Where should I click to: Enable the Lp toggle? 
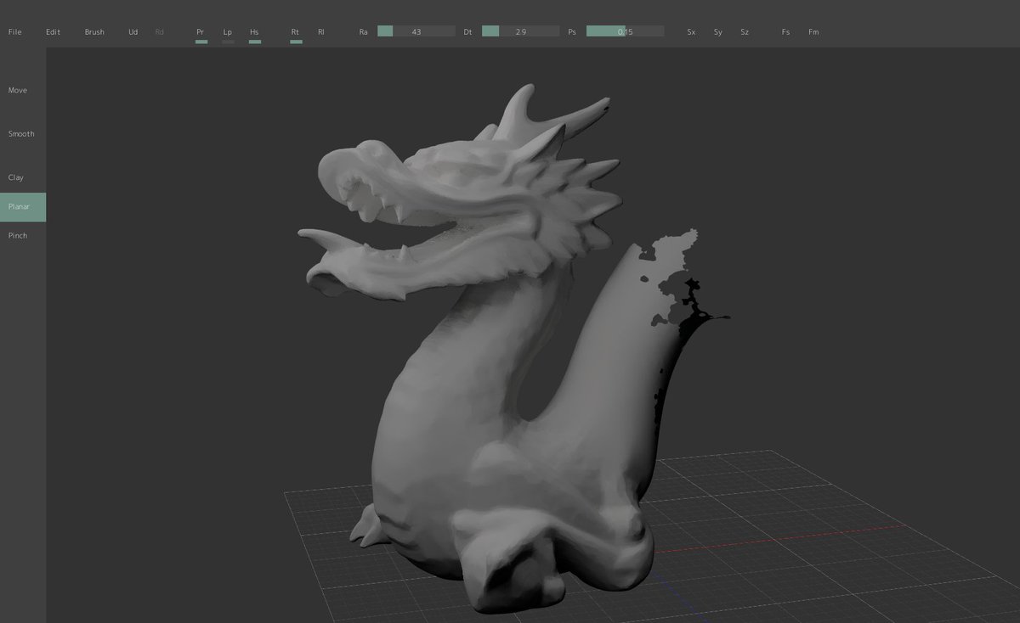(227, 31)
